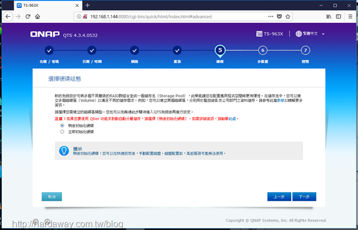Click the Pocket save icon

coord(279,16)
